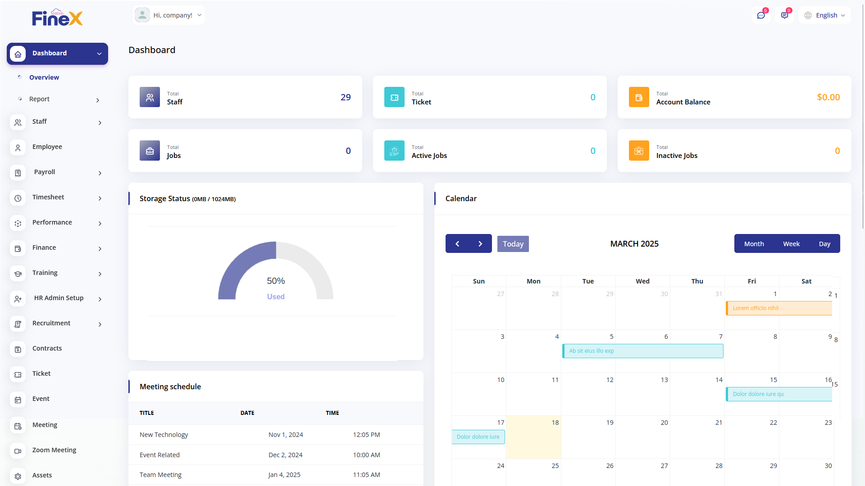Open the chat messages icon in header
The image size is (865, 486).
(x=761, y=15)
